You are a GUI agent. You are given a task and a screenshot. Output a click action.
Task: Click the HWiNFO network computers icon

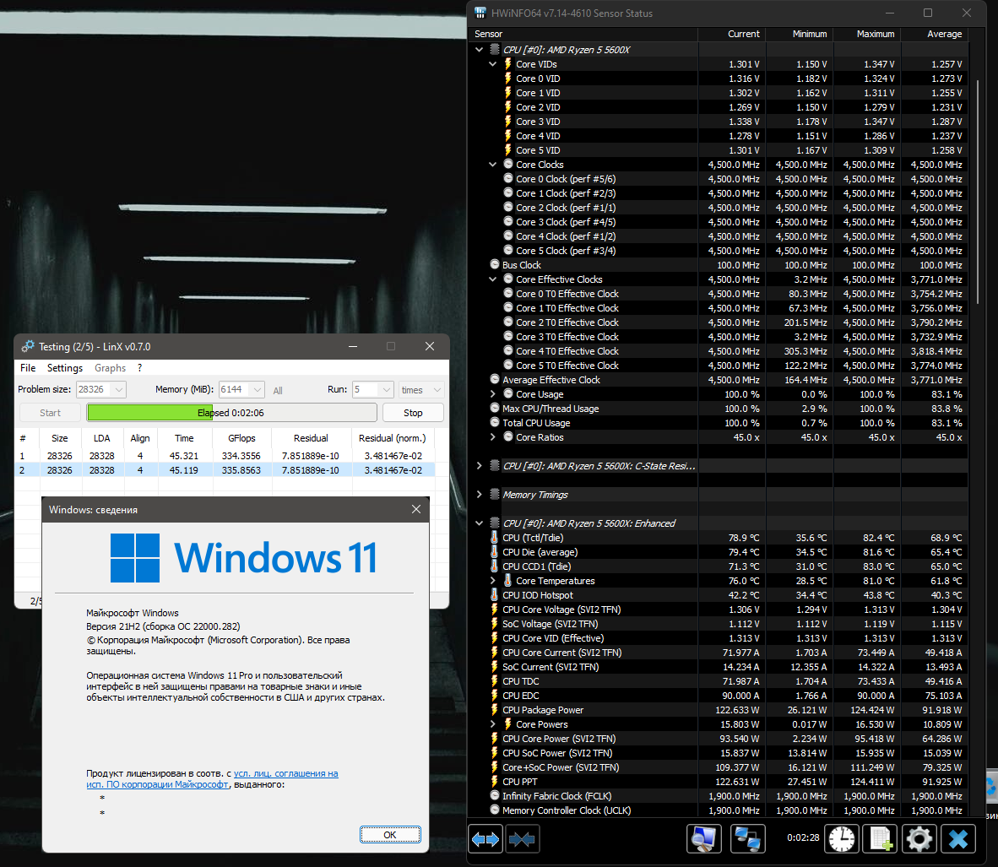click(x=747, y=839)
